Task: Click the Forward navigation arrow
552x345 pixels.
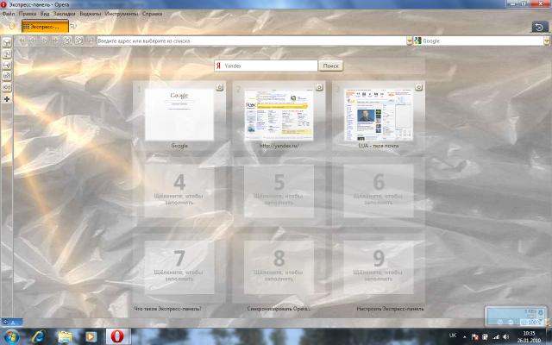Action: (55, 41)
